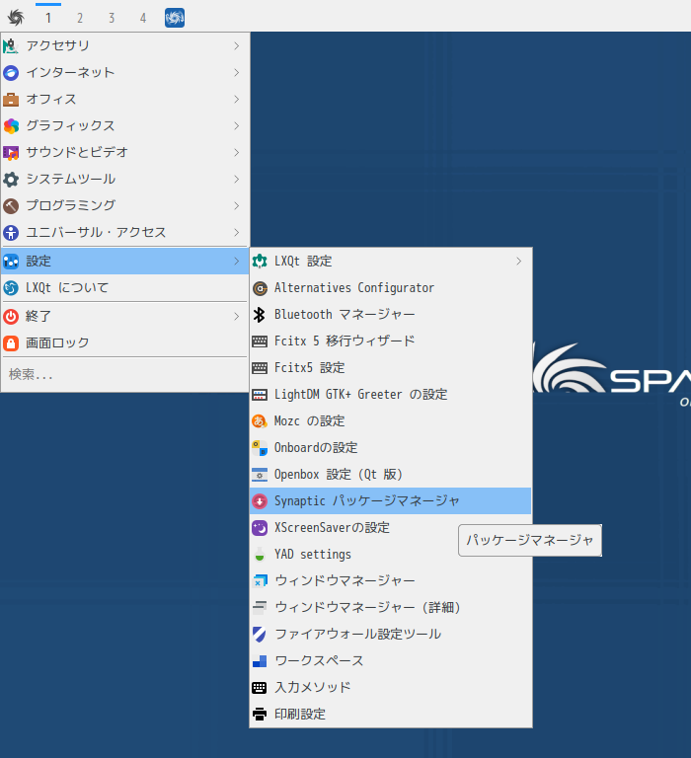Click the LightDM GTK+ Greeter icon

[260, 395]
